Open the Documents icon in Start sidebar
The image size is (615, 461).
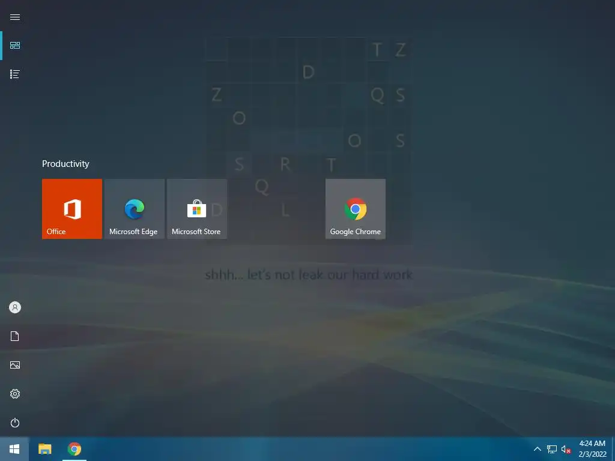click(x=15, y=336)
